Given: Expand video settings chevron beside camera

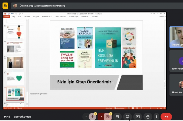Looking at the screenshot, I should tap(101, 117).
